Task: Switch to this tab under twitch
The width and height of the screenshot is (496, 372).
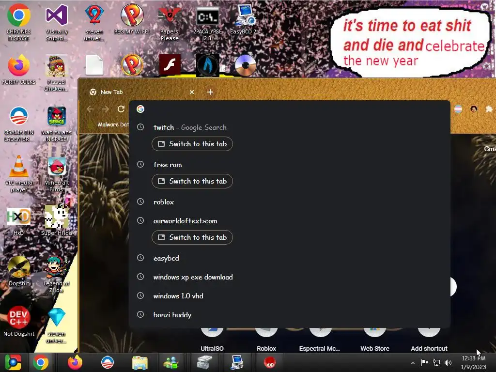Action: [192, 144]
